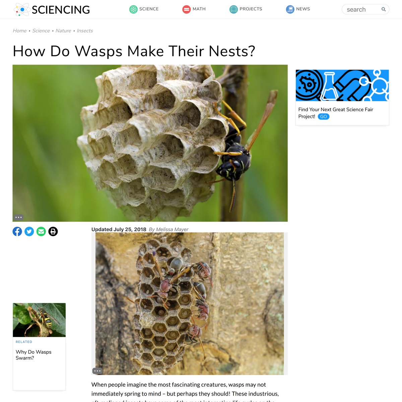The height and width of the screenshot is (402, 402).
Task: Go to Home breadcrumb
Action: (x=19, y=30)
